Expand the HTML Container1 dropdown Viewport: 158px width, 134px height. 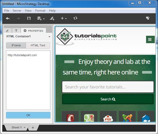click(49, 37)
